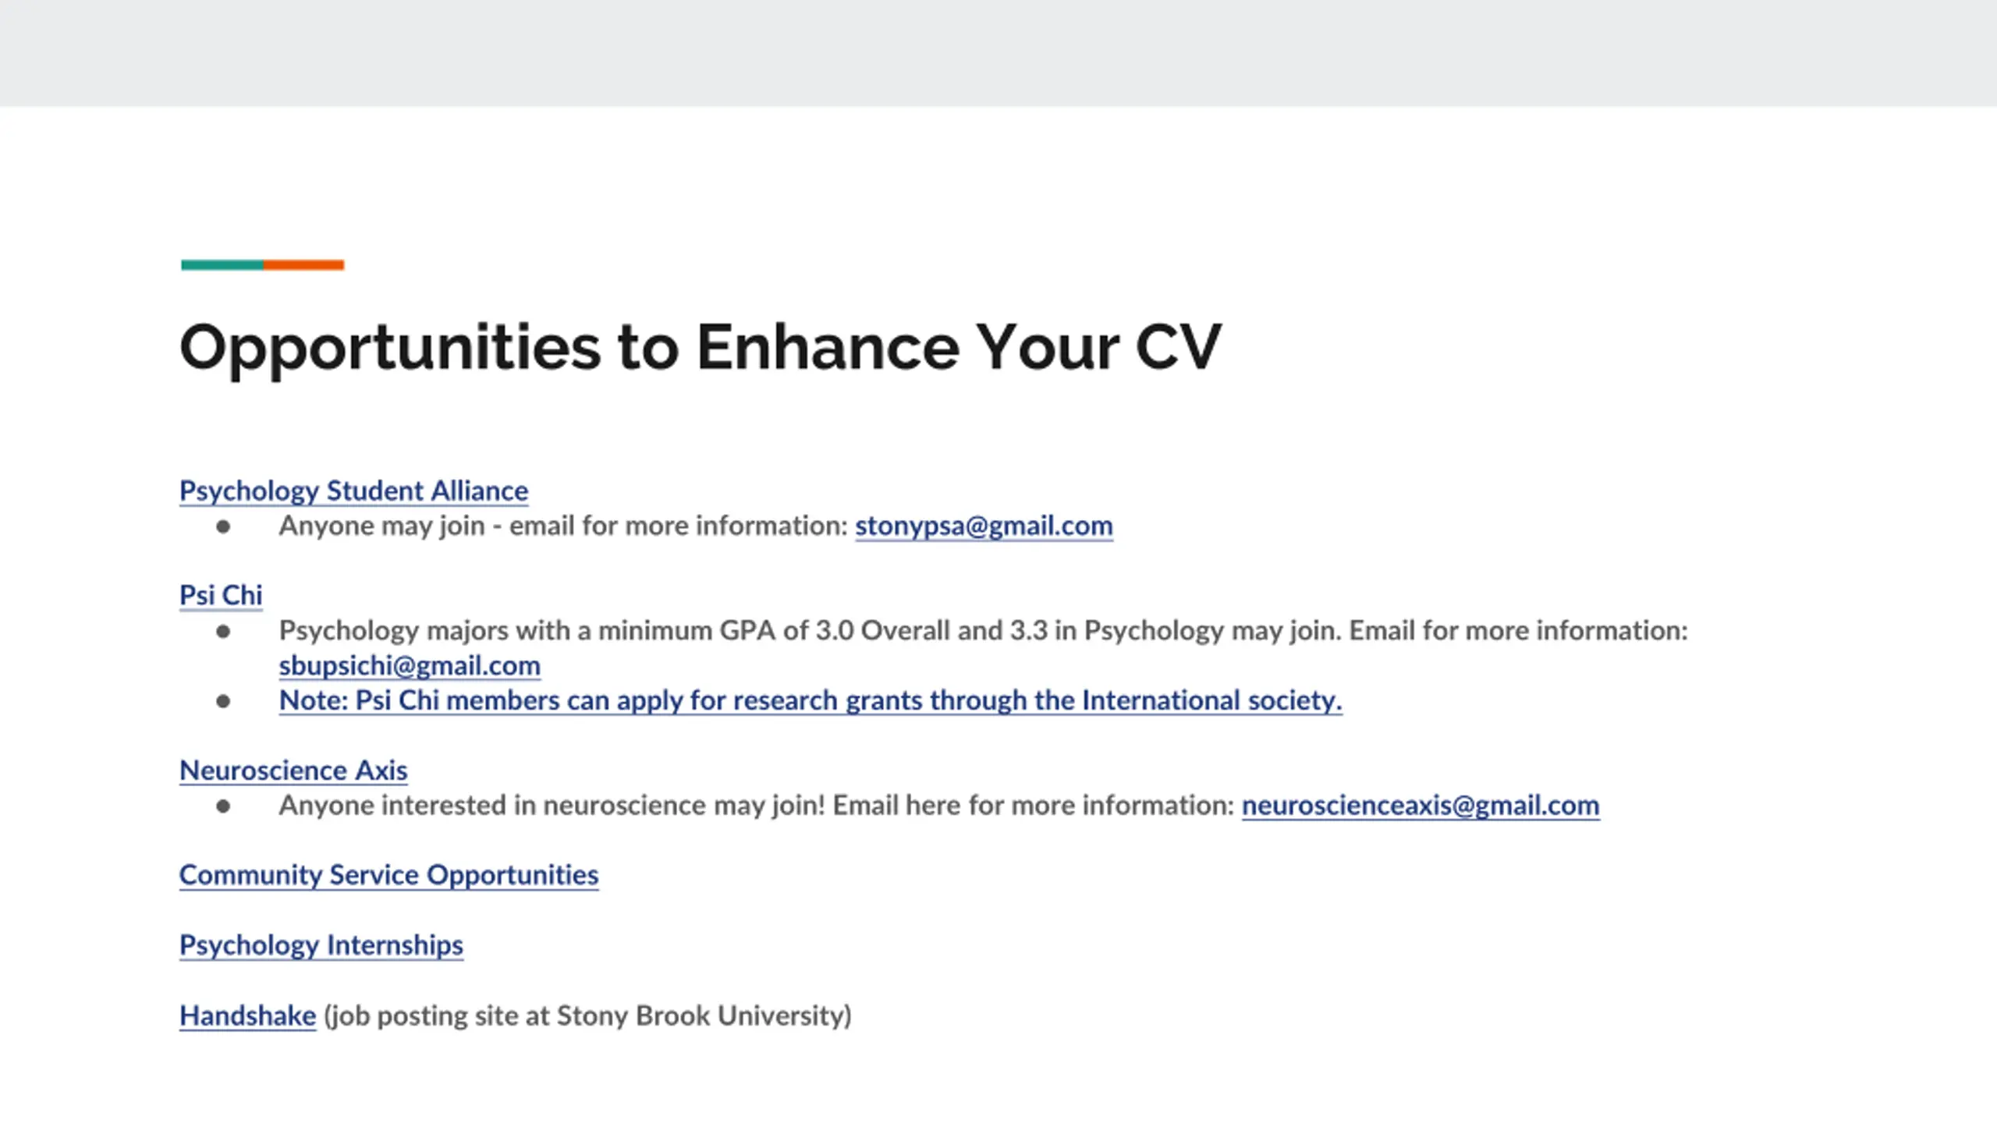Click the stonypsa@gmail.com email link
The height and width of the screenshot is (1123, 1997).
pos(984,526)
